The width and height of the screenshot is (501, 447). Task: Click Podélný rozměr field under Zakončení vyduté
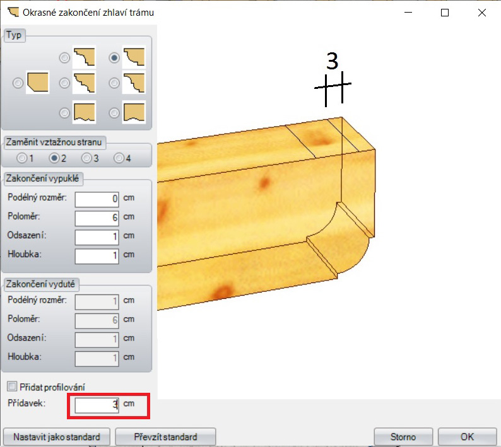click(x=97, y=301)
